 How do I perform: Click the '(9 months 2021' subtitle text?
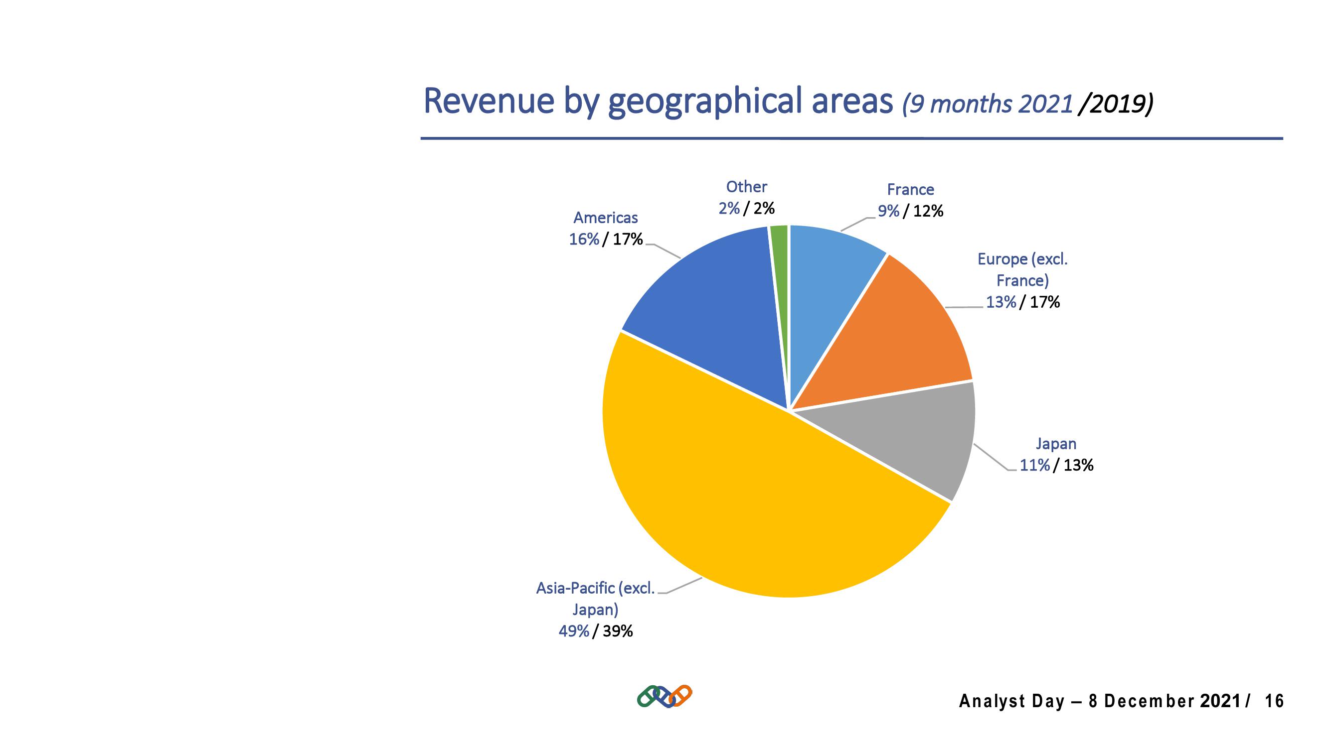pos(988,105)
